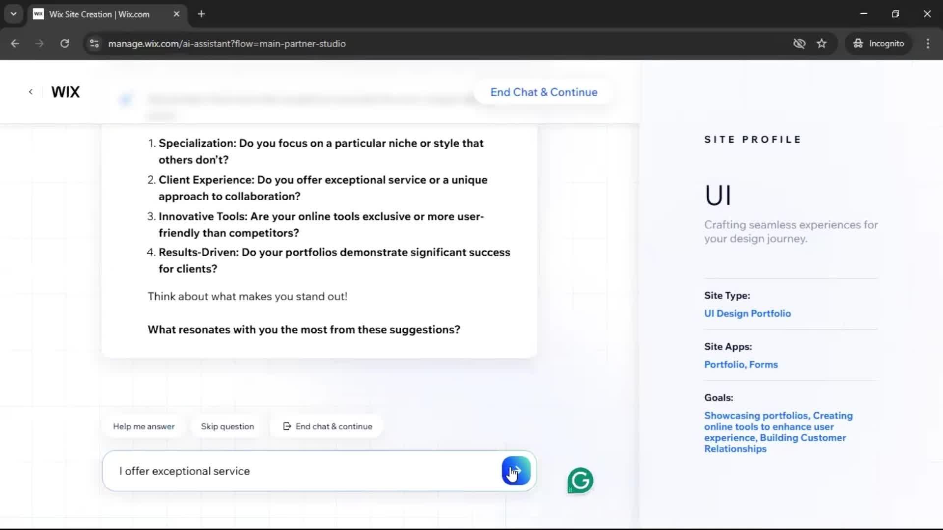Go forward in browser history

point(39,44)
